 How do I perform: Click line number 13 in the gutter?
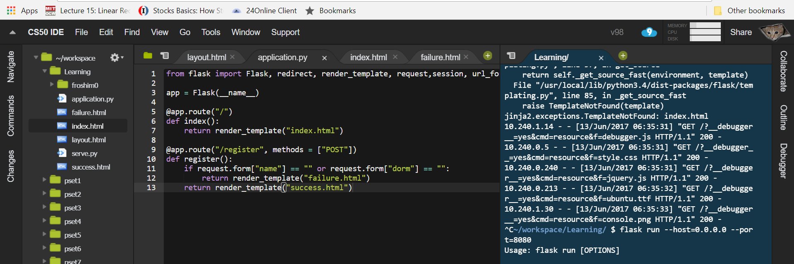(151, 188)
